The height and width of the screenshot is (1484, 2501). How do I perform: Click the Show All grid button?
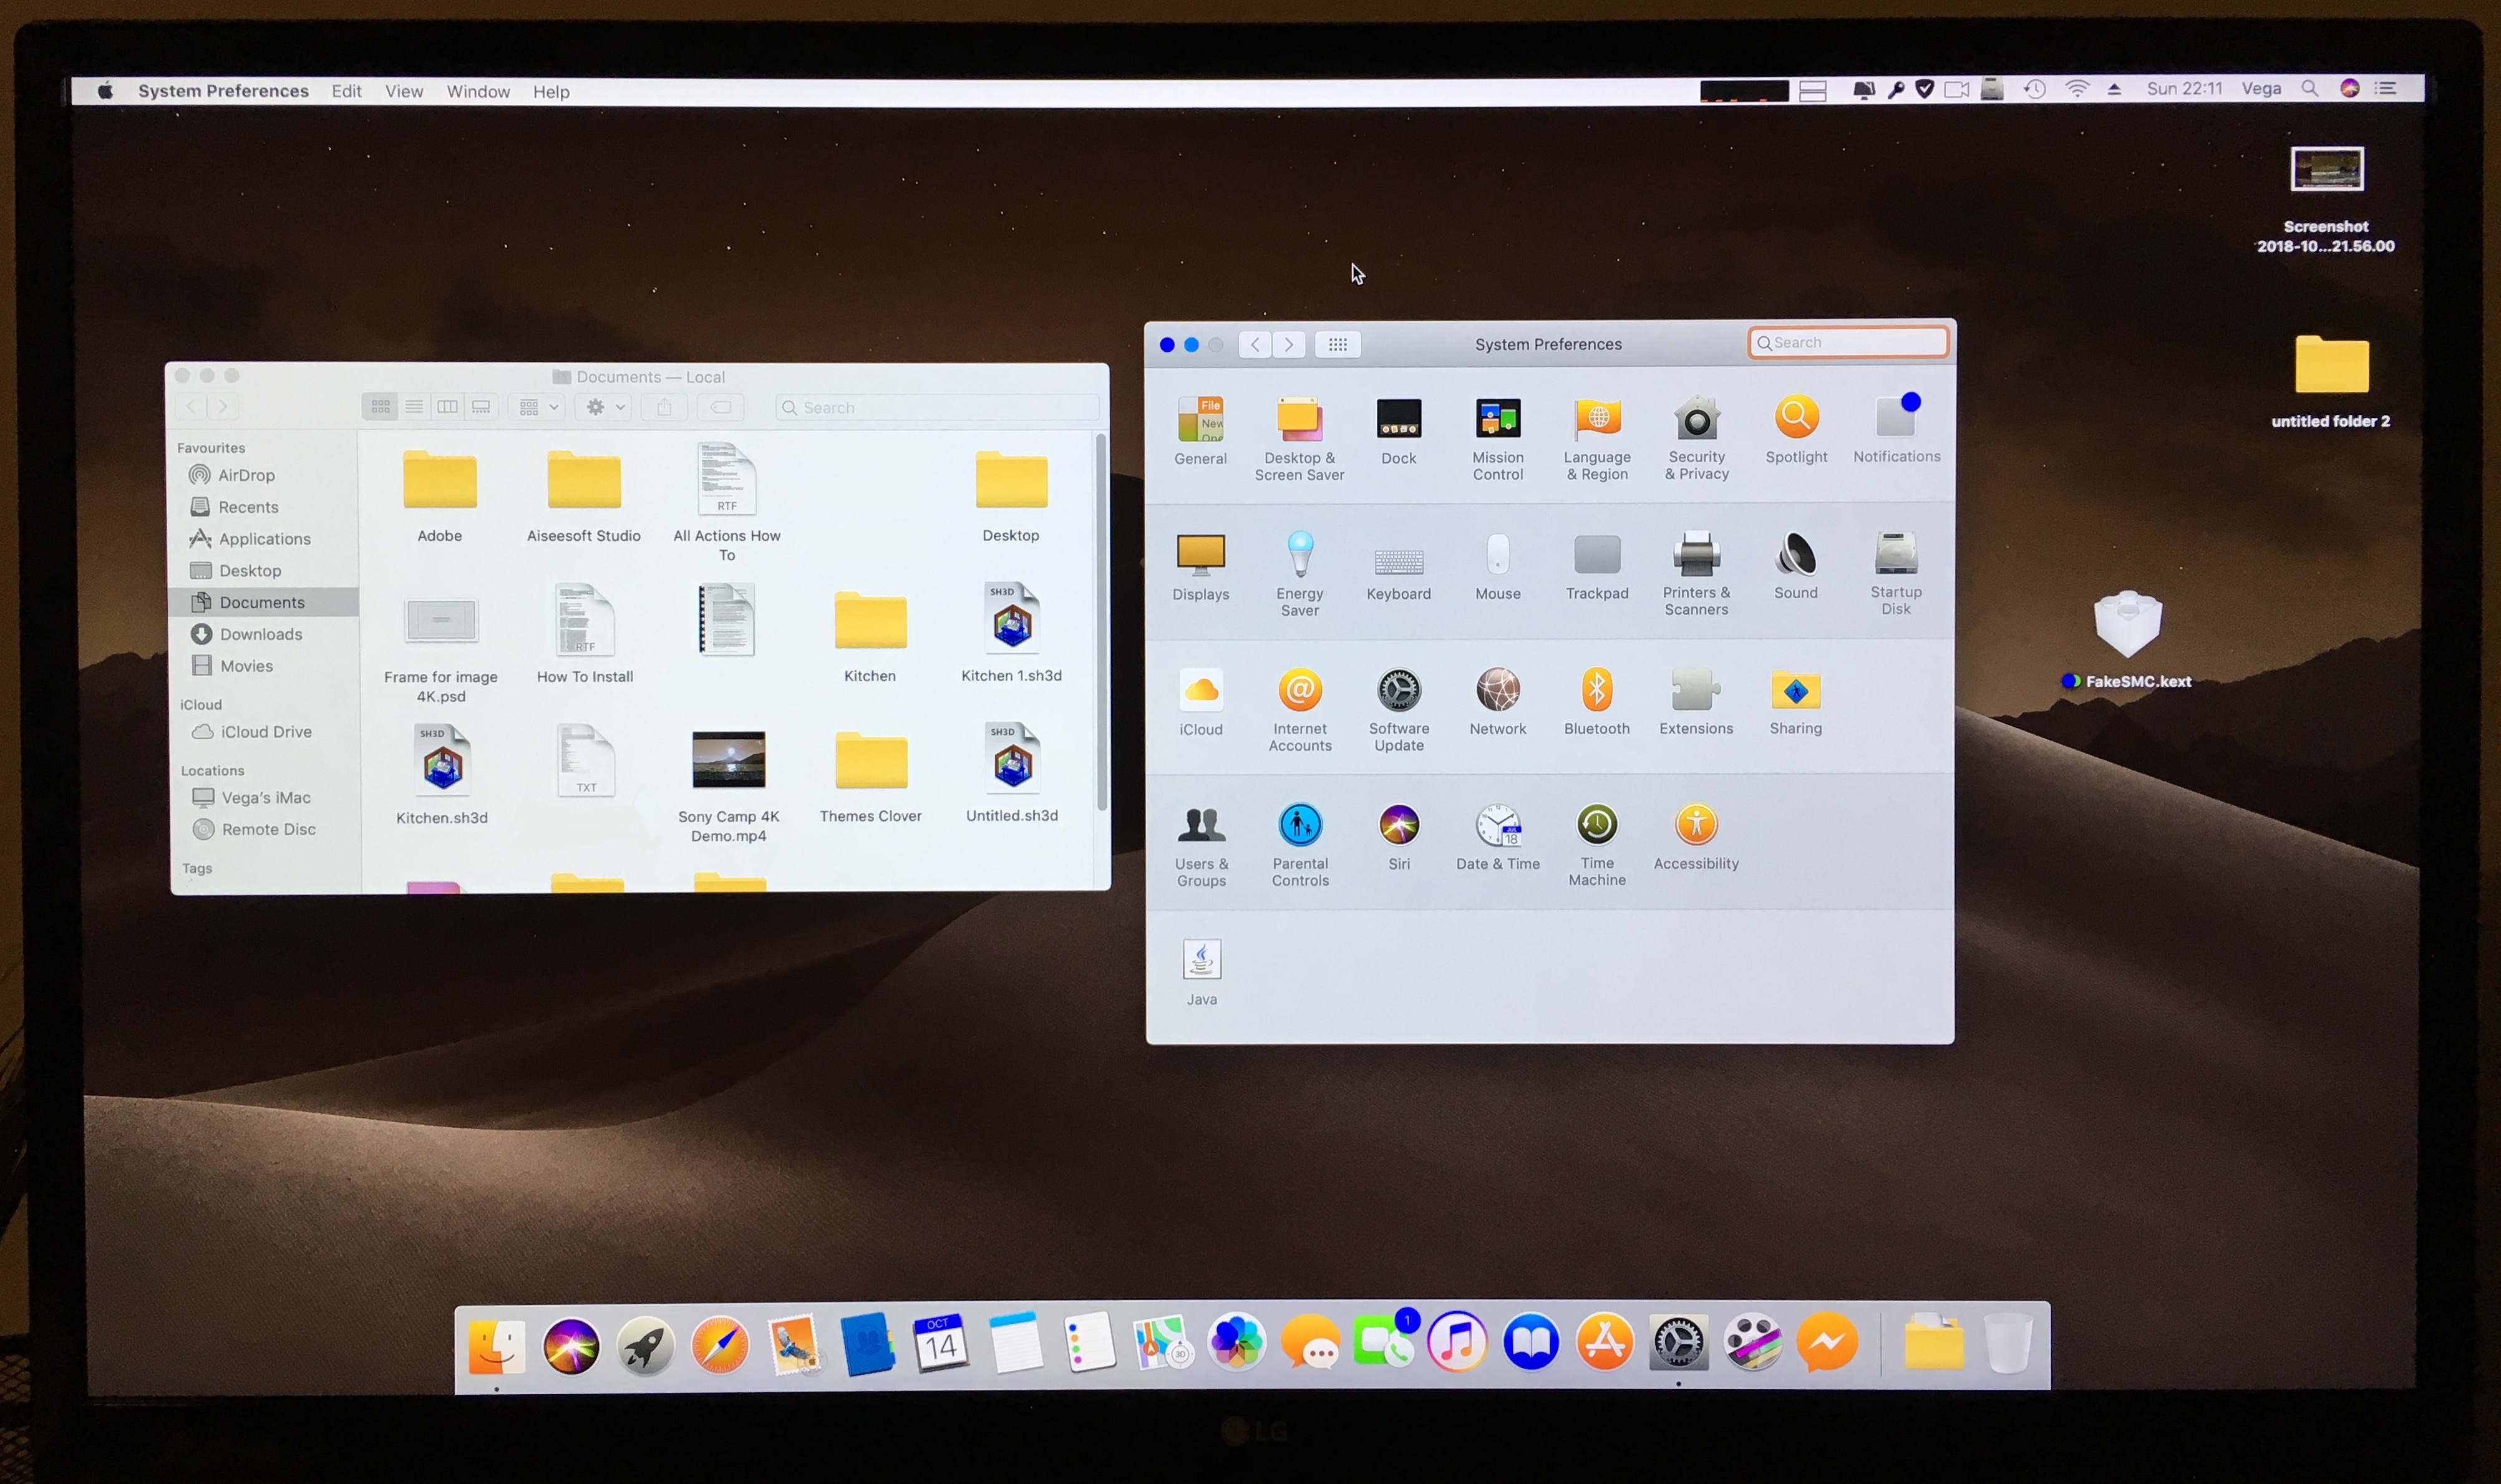(1337, 345)
